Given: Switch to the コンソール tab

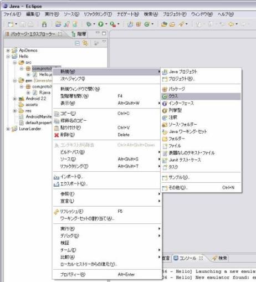Looking at the screenshot, I should (x=188, y=258).
